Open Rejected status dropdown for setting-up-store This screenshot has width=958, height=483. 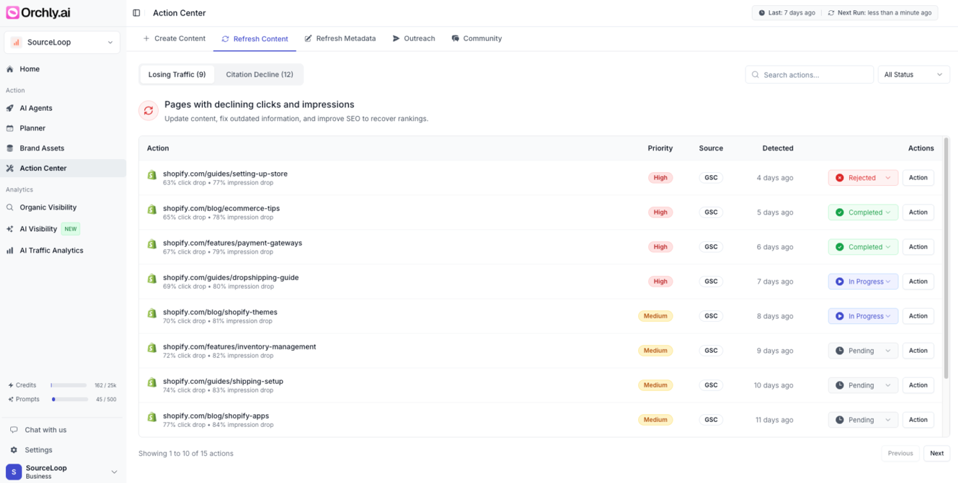click(x=863, y=178)
